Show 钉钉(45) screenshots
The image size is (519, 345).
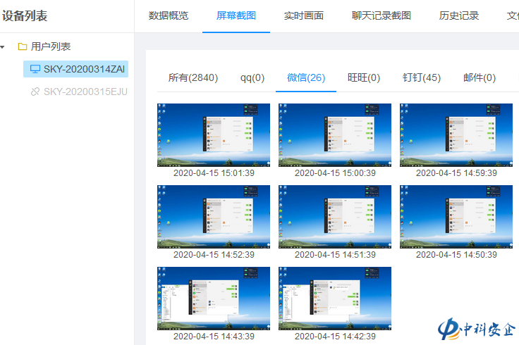point(422,77)
